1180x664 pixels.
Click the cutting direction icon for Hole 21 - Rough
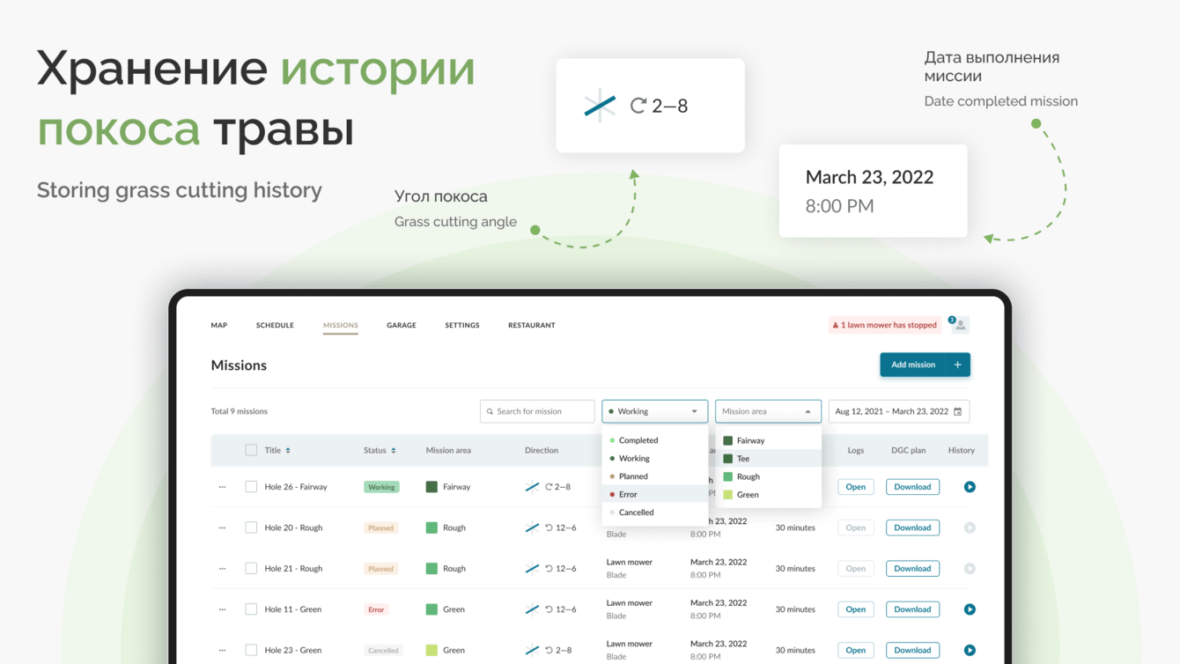tap(532, 569)
